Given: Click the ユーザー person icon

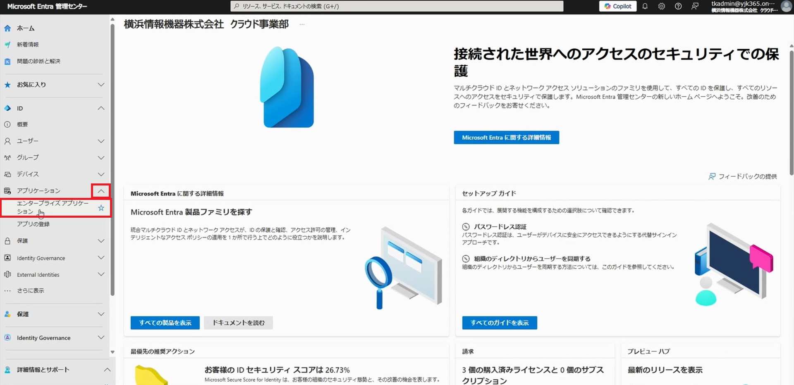Looking at the screenshot, I should 7,141.
